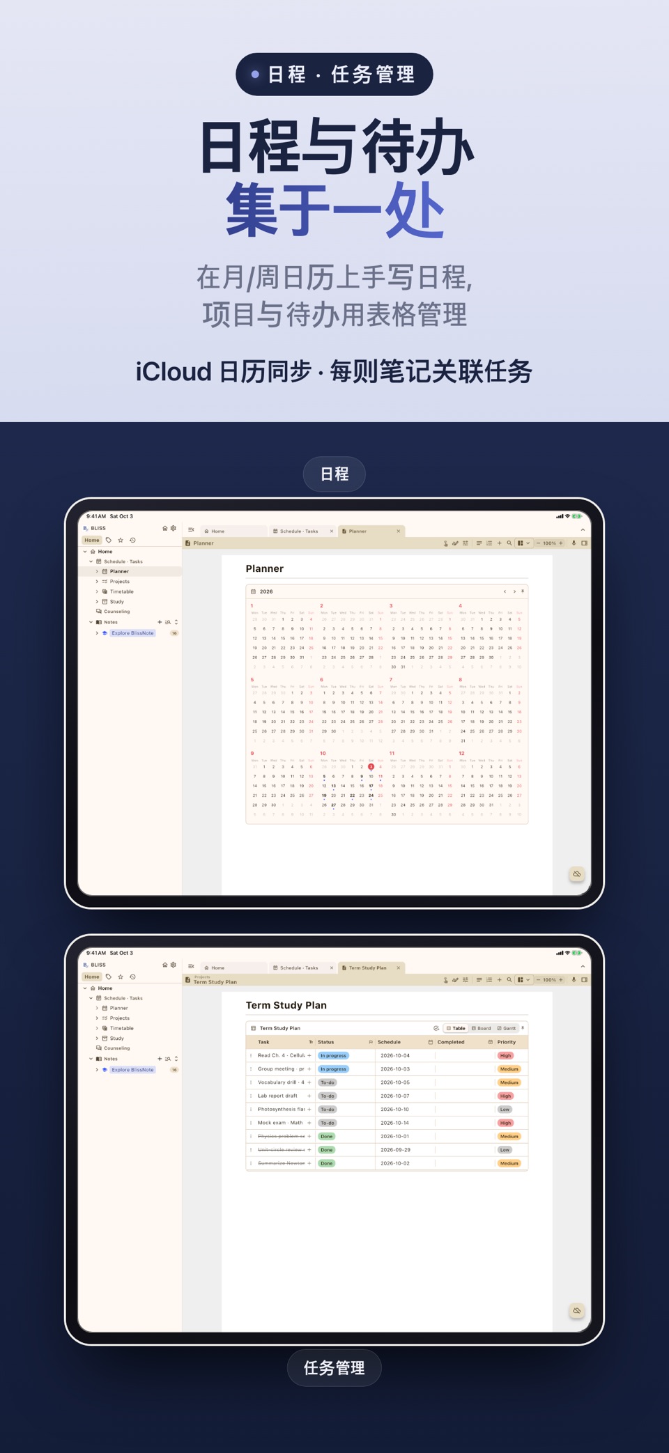Viewport: 669px width, 1453px height.
Task: Open favorites star in Planner window sidebar
Action: tap(121, 540)
